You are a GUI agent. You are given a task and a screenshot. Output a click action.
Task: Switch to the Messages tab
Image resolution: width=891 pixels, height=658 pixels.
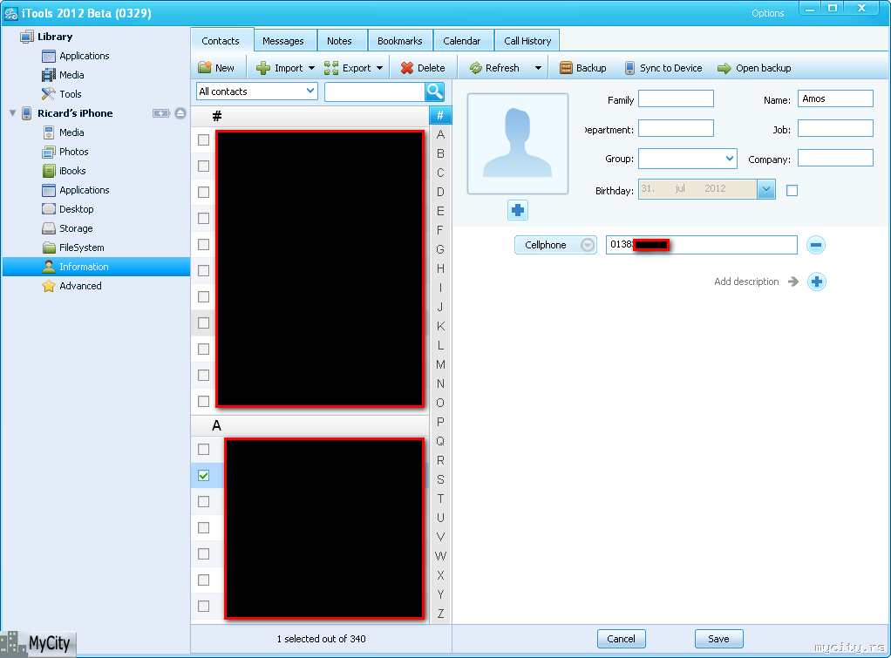(x=283, y=41)
